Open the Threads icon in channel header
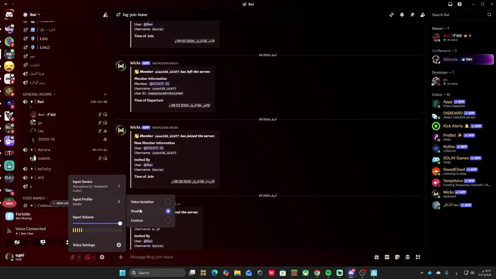Viewport: 496px width, 279px height. [391, 15]
